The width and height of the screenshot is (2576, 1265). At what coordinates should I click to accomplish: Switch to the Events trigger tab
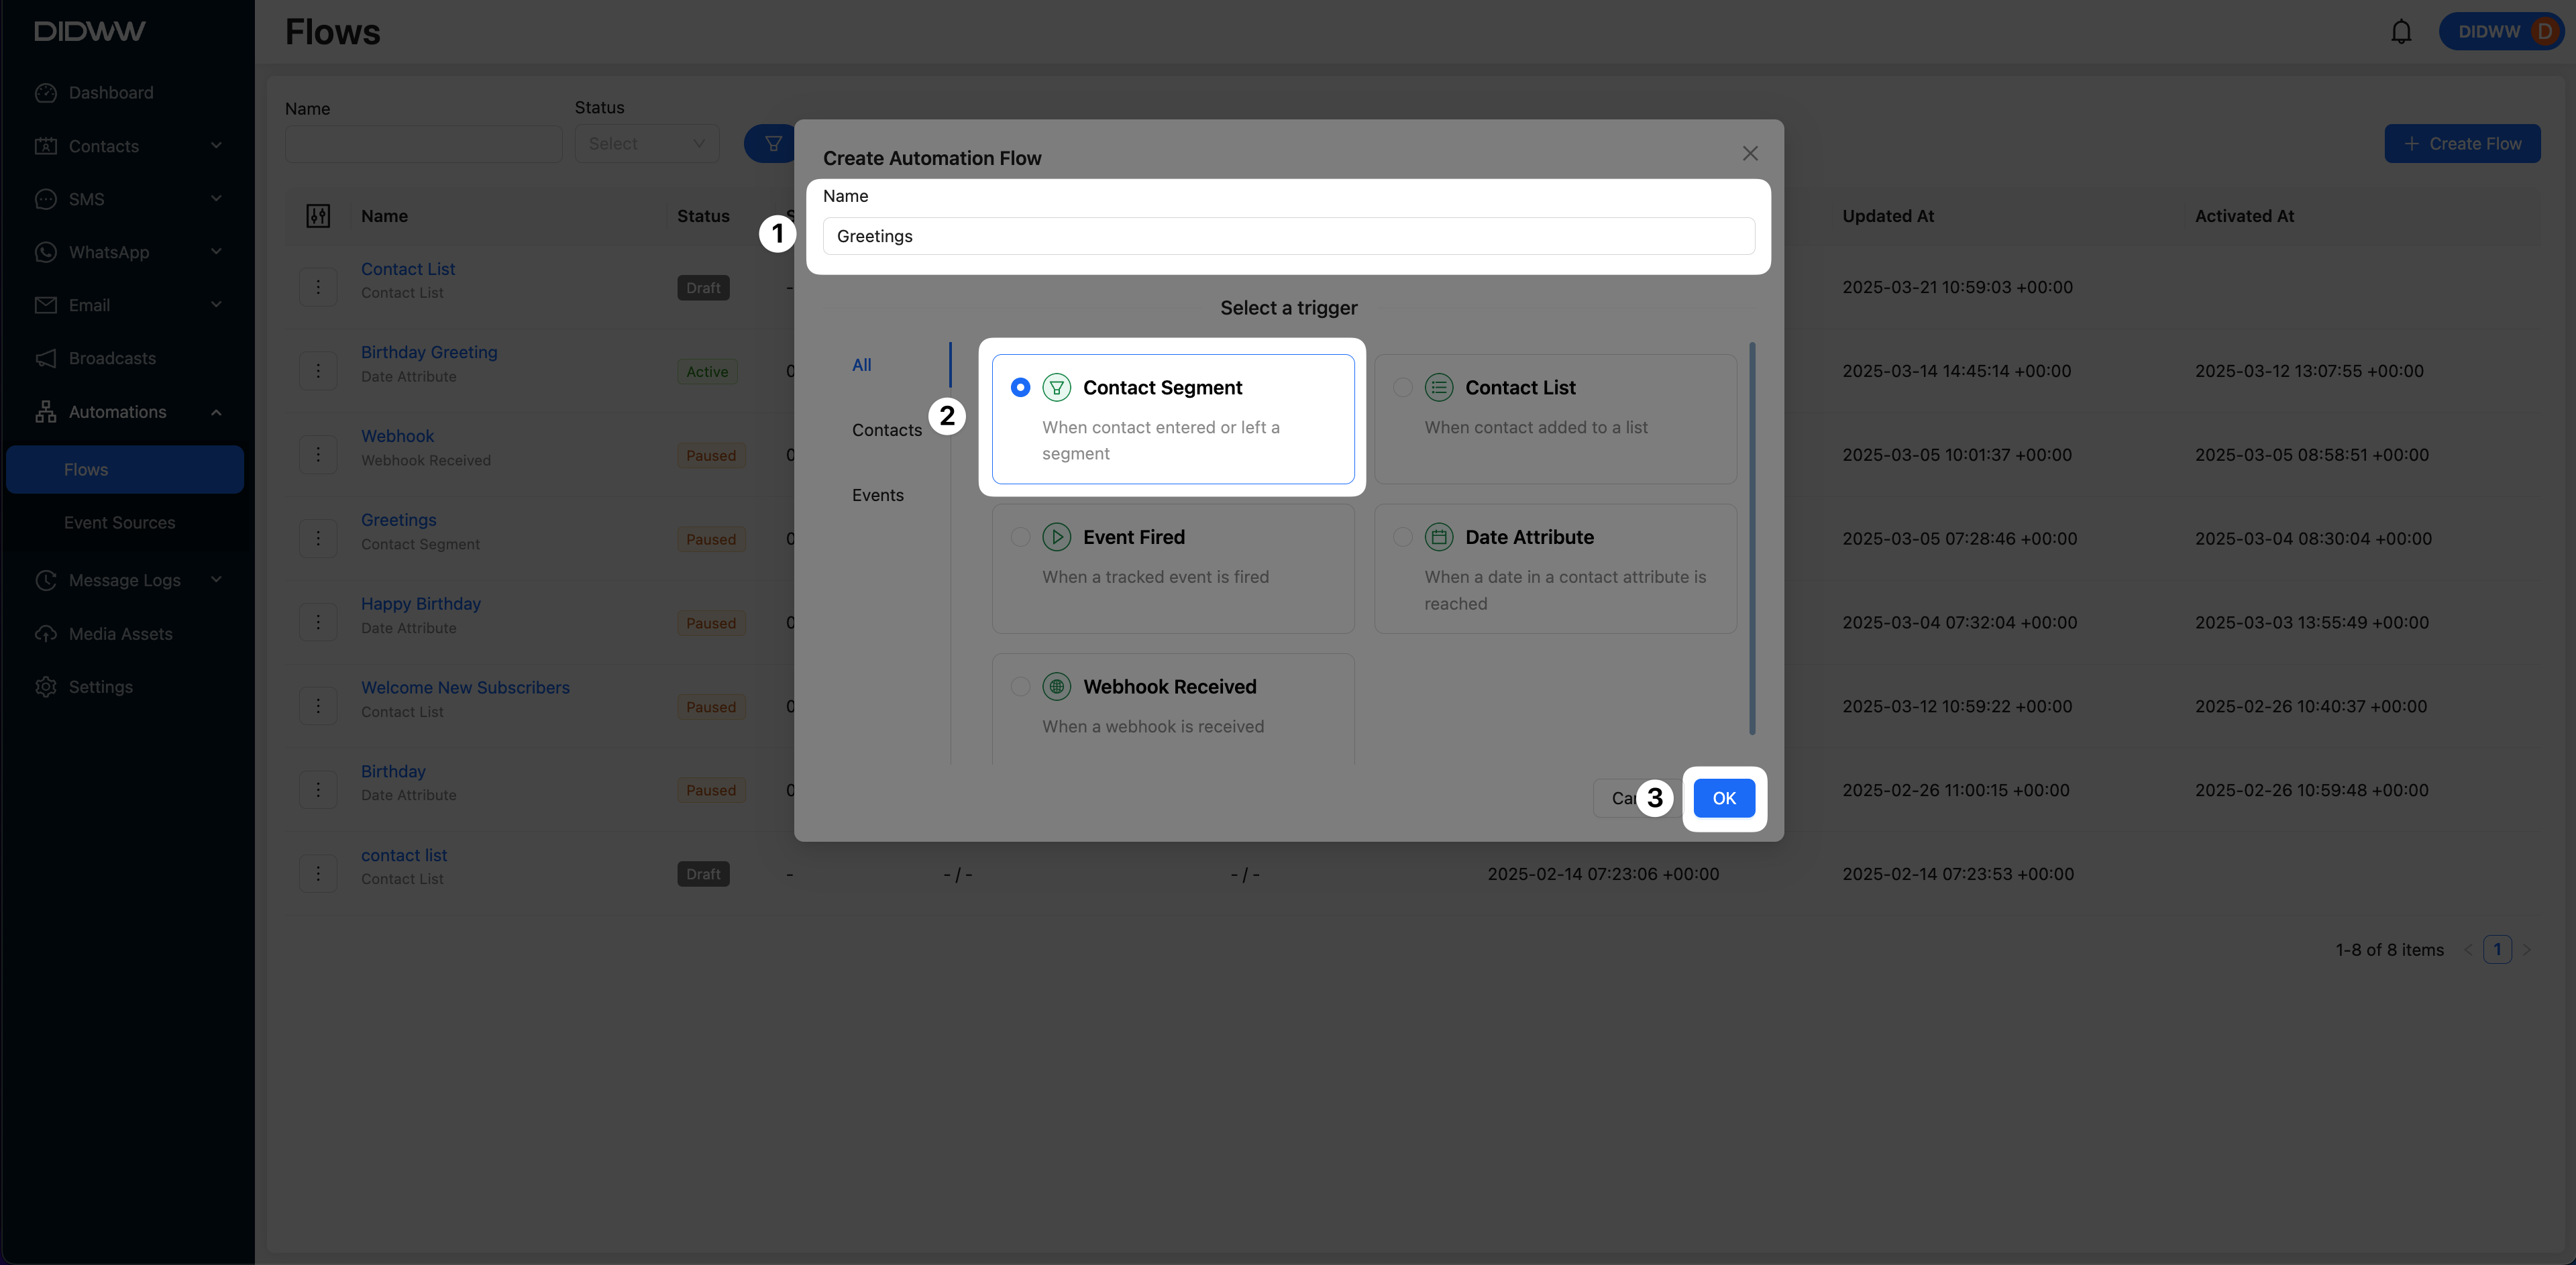pyautogui.click(x=877, y=495)
